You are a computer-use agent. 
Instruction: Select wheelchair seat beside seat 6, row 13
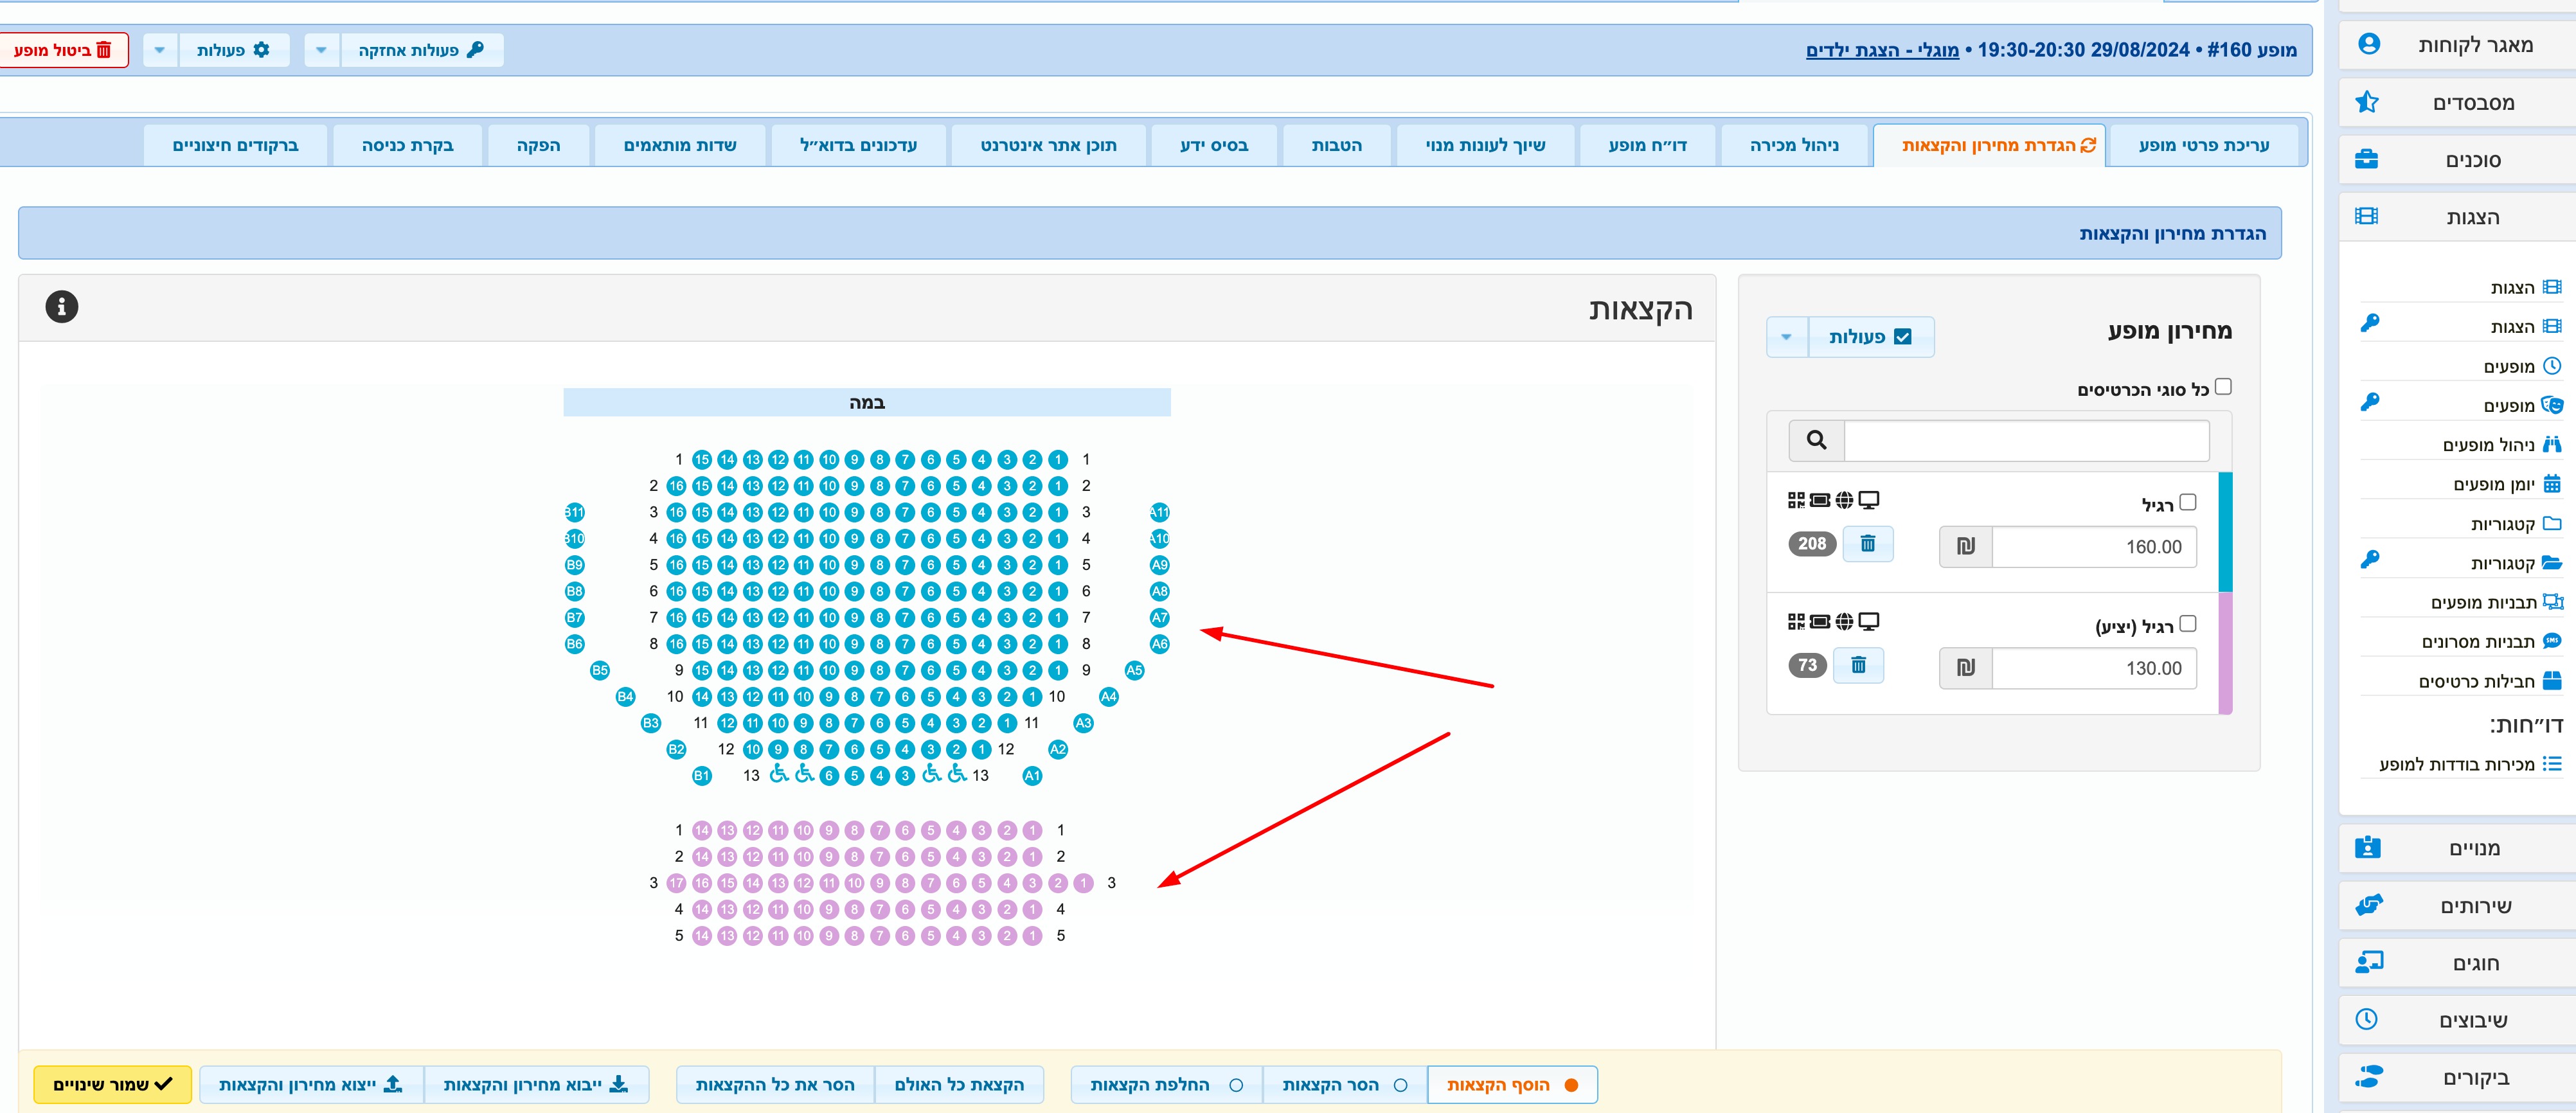(x=805, y=774)
